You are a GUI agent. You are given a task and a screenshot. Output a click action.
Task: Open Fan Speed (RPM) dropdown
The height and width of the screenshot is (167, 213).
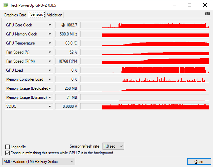[x=50, y=61]
